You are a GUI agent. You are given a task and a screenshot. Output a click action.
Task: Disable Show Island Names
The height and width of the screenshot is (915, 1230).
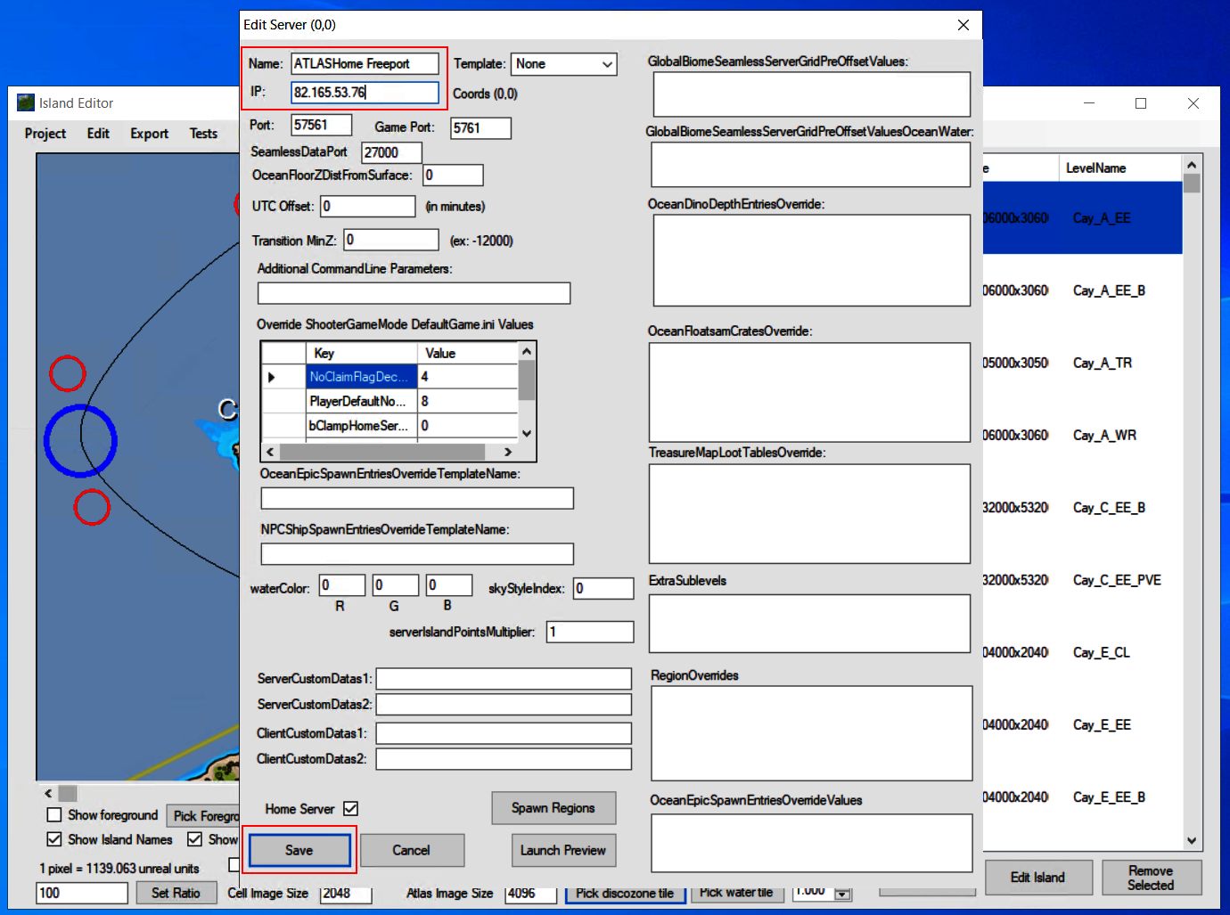pyautogui.click(x=54, y=839)
